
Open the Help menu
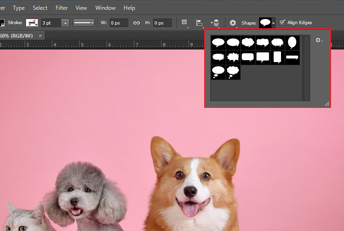coord(129,8)
